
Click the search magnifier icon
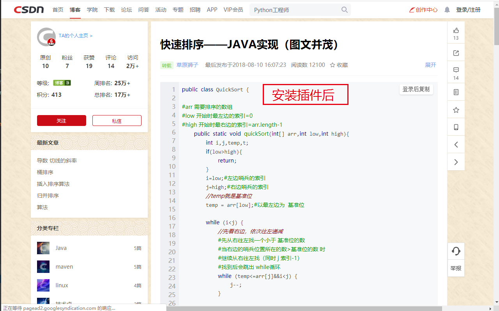pos(345,10)
